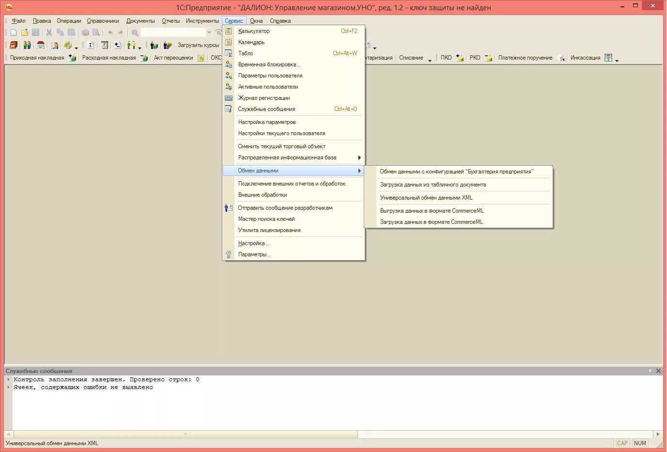Click the Undo arrow icon
The height and width of the screenshot is (452, 667).
[110, 32]
